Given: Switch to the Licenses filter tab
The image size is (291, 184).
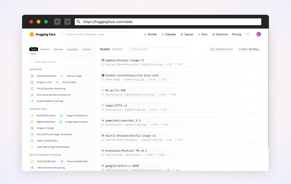Looking at the screenshot, I should click(x=87, y=49).
